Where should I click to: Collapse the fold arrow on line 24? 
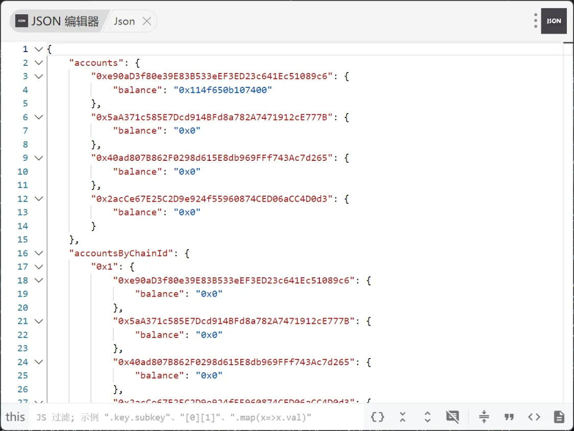(x=38, y=362)
